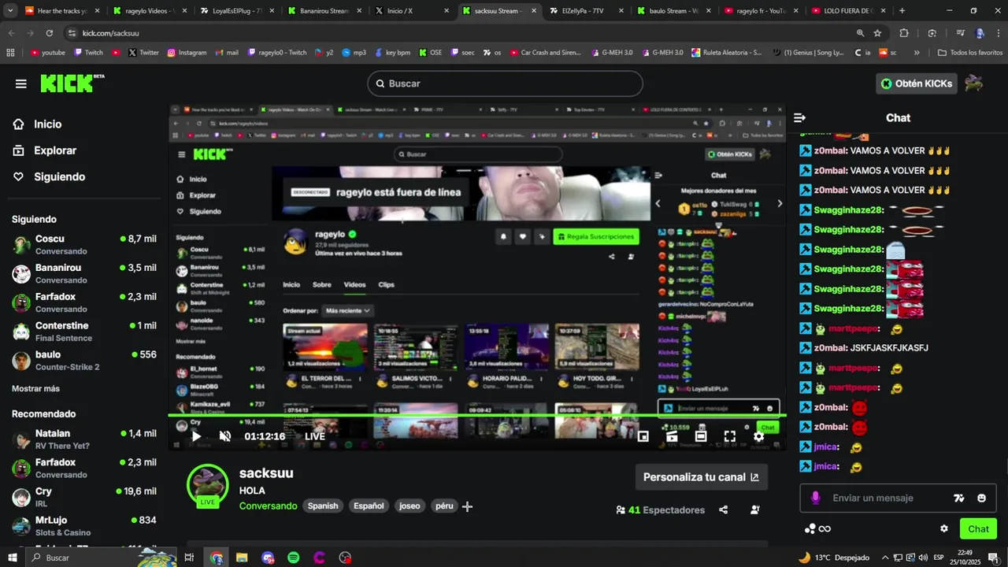Image resolution: width=1008 pixels, height=567 pixels.
Task: Open Bananirou channel in followed list
Action: [84, 273]
